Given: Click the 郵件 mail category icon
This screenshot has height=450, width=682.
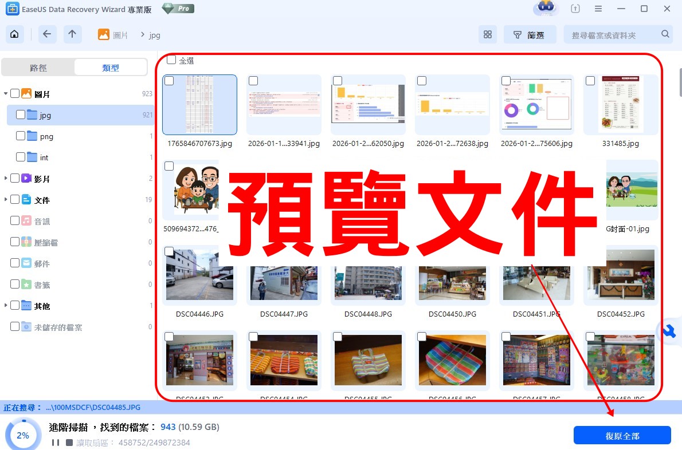Looking at the screenshot, I should pyautogui.click(x=26, y=263).
